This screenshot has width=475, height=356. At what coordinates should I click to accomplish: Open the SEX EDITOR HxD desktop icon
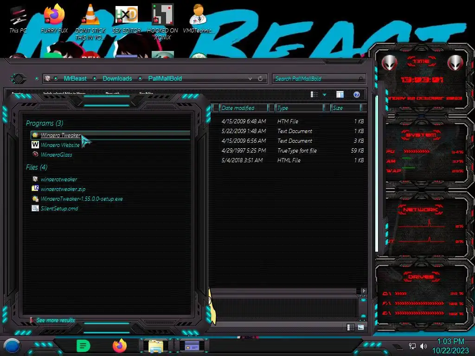pos(126,19)
